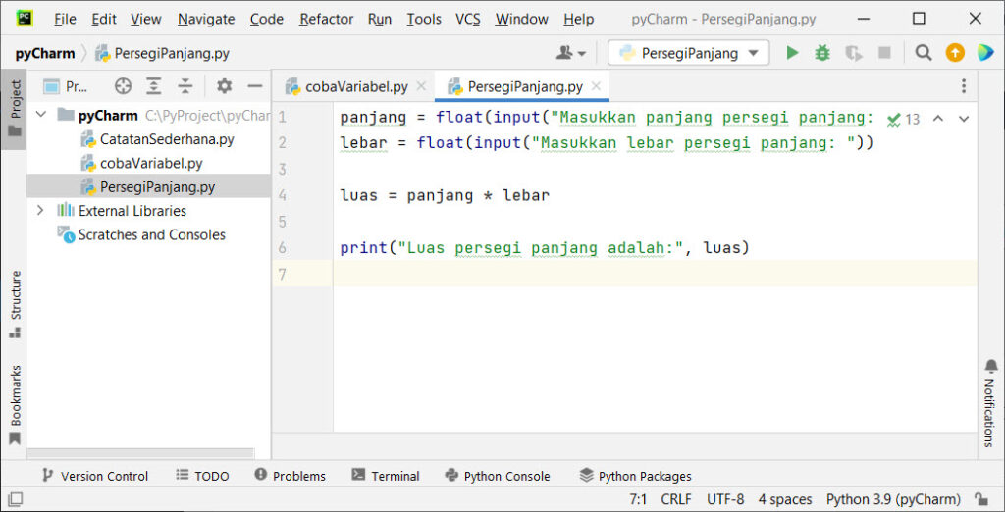The image size is (1005, 512).
Task: Open the TODO tool window
Action: [x=202, y=476]
